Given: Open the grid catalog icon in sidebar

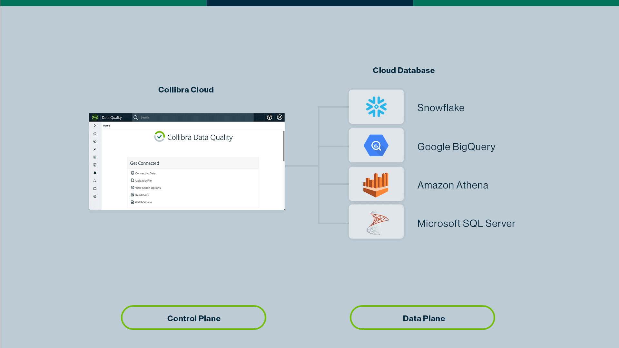Looking at the screenshot, I should click(95, 157).
